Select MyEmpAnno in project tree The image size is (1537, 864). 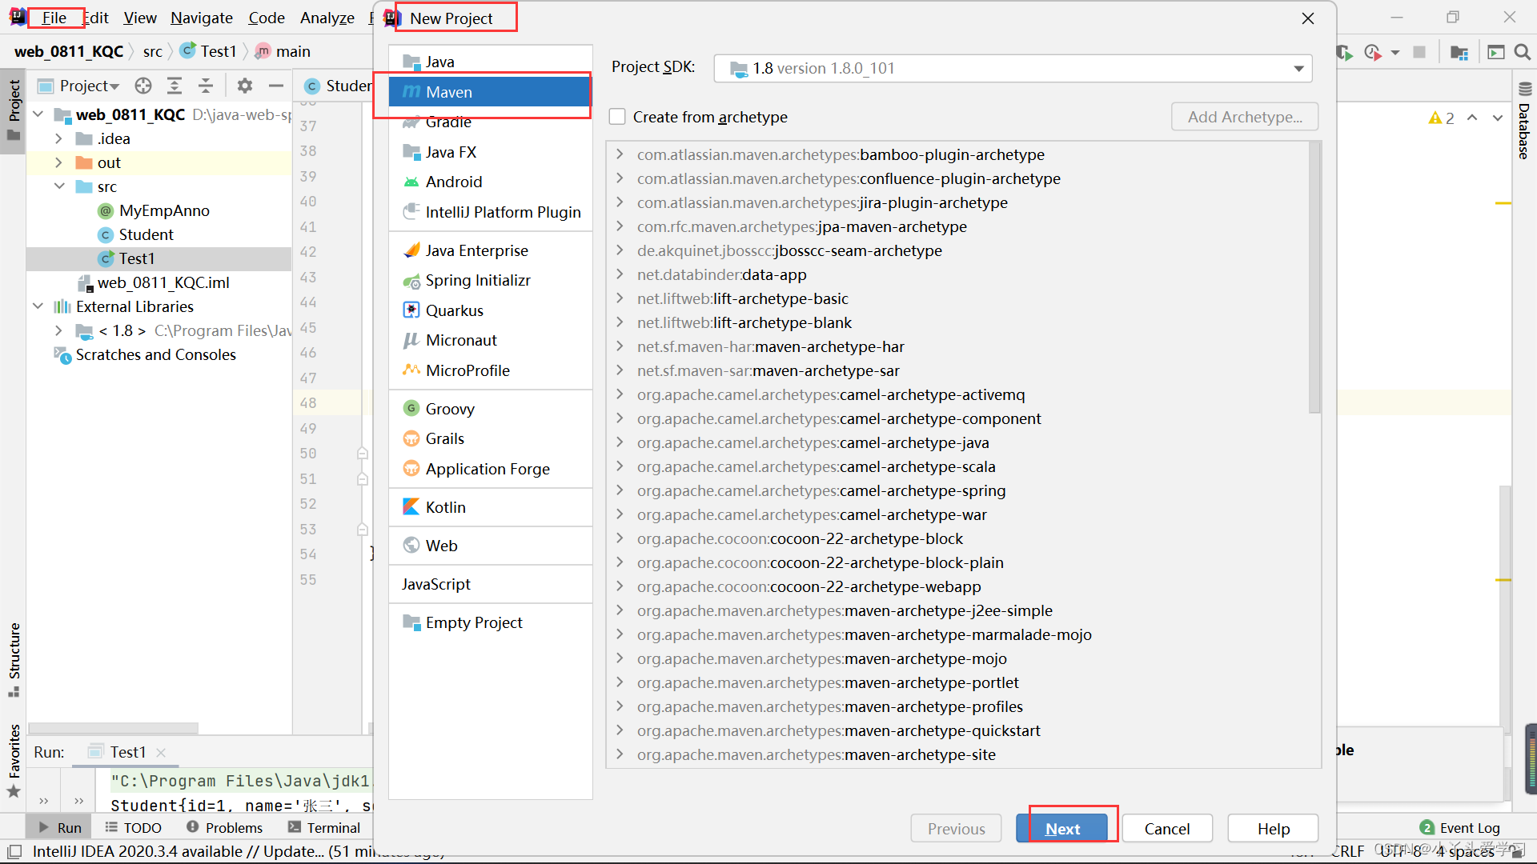click(159, 210)
